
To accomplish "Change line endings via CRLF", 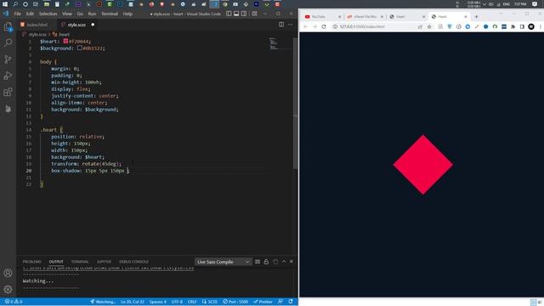I will coord(192,302).
